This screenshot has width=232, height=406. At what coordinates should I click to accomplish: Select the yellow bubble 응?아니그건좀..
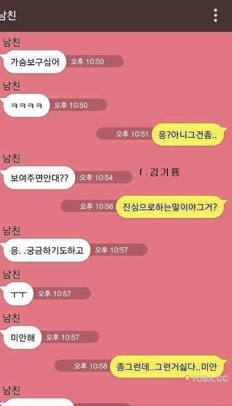(x=188, y=135)
